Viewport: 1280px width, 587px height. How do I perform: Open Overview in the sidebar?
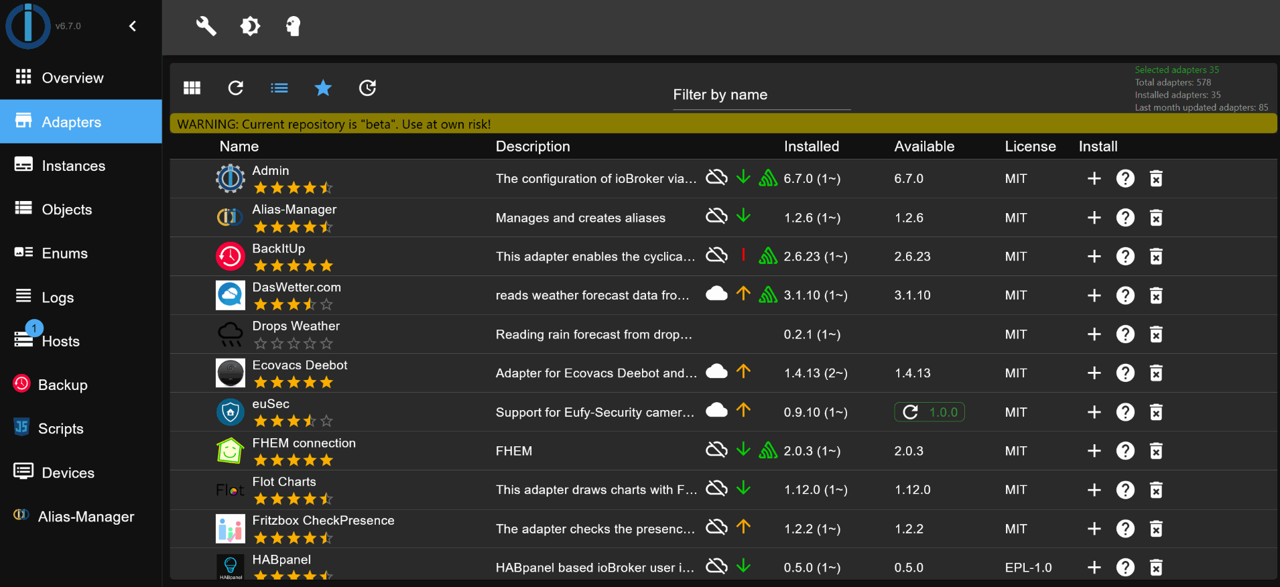(x=81, y=78)
